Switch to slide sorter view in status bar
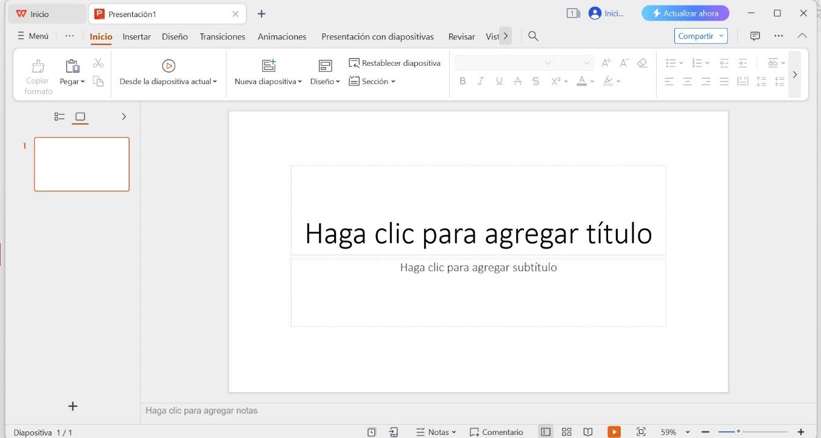Image resolution: width=821 pixels, height=438 pixels. (x=566, y=431)
